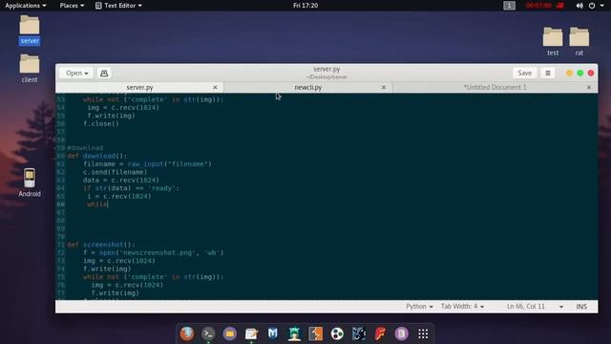Show all applications grid

(x=423, y=333)
